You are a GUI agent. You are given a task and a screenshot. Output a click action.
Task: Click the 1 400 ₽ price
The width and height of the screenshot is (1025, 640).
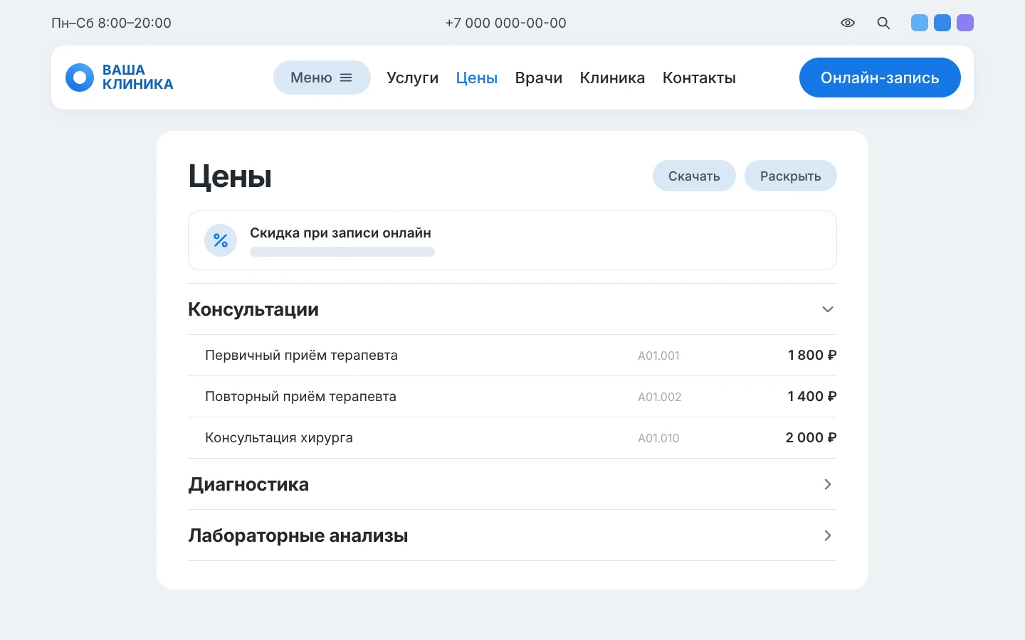[x=812, y=396]
